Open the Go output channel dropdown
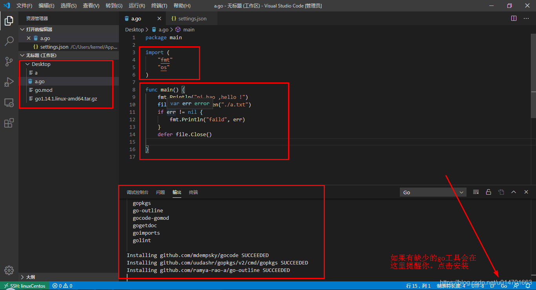Viewport: 536px width, 290px height. 433,192
